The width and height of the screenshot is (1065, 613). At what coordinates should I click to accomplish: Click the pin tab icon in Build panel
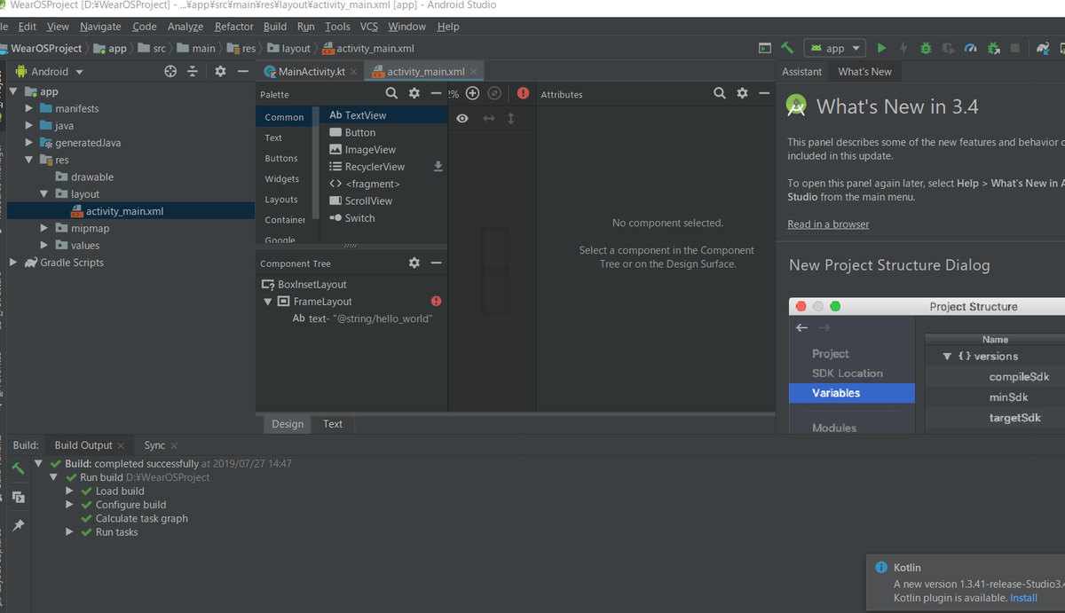point(18,525)
